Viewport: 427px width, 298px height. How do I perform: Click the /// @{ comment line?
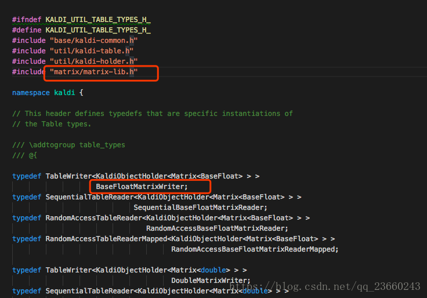tap(24, 155)
